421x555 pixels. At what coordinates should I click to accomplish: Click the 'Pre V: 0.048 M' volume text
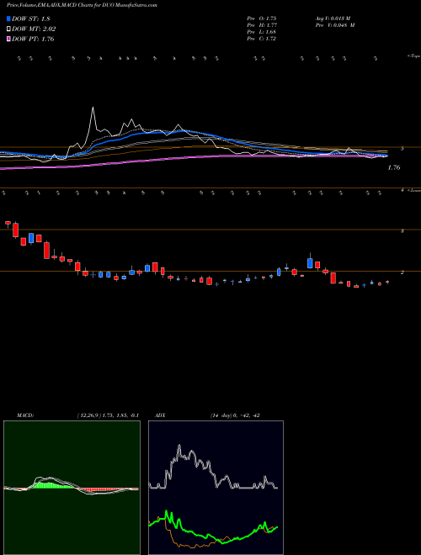click(335, 25)
